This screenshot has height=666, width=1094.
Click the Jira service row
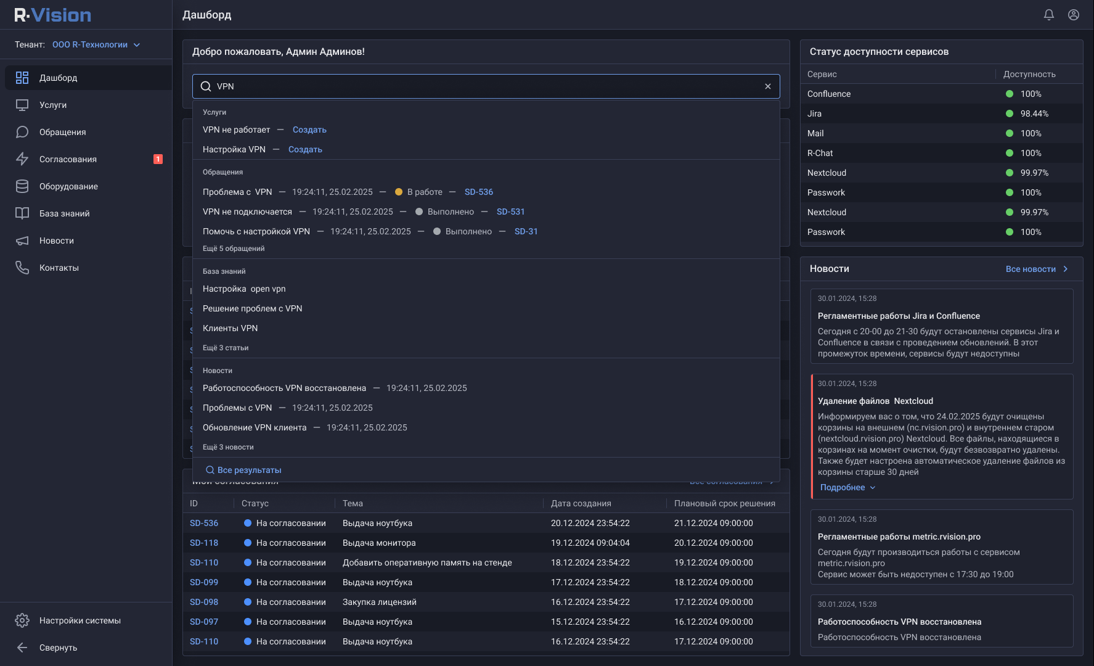(x=941, y=113)
